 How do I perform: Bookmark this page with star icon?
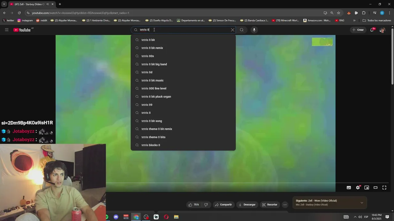[x=339, y=13]
